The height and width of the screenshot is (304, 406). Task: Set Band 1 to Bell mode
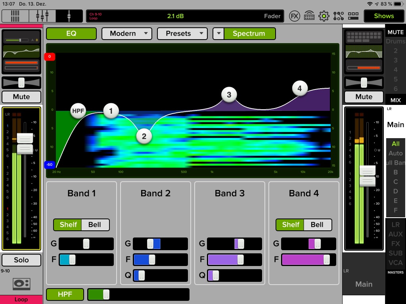(x=95, y=225)
